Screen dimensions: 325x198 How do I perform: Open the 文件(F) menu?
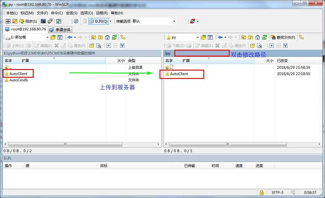click(42, 13)
